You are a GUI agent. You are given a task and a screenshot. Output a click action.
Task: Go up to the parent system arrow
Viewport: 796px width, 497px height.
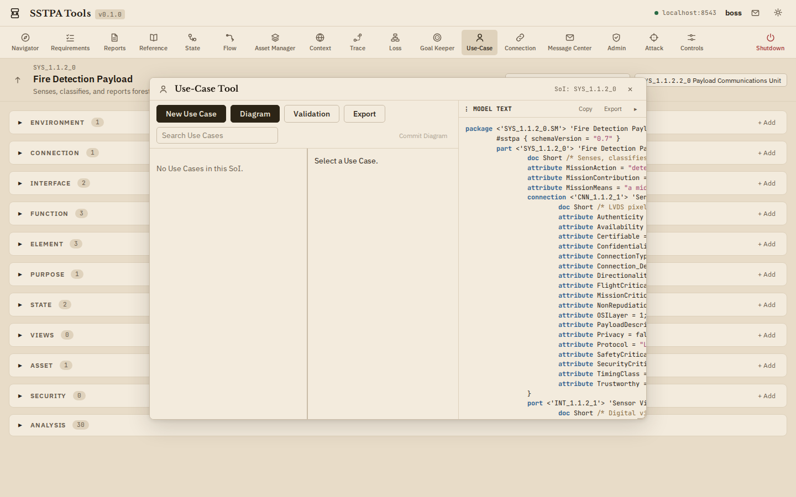coord(18,80)
